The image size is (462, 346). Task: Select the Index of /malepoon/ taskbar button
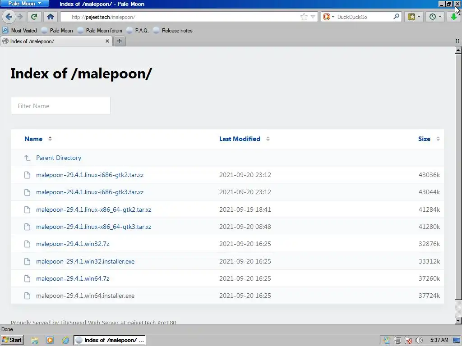coord(109,340)
